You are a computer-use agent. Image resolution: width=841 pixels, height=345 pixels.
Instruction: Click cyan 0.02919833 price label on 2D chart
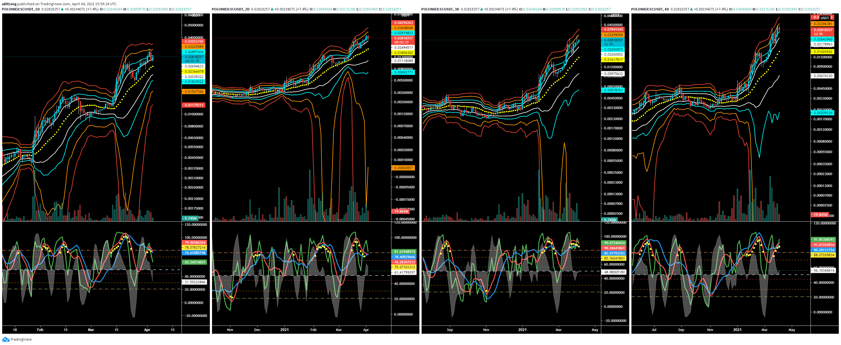pos(403,33)
